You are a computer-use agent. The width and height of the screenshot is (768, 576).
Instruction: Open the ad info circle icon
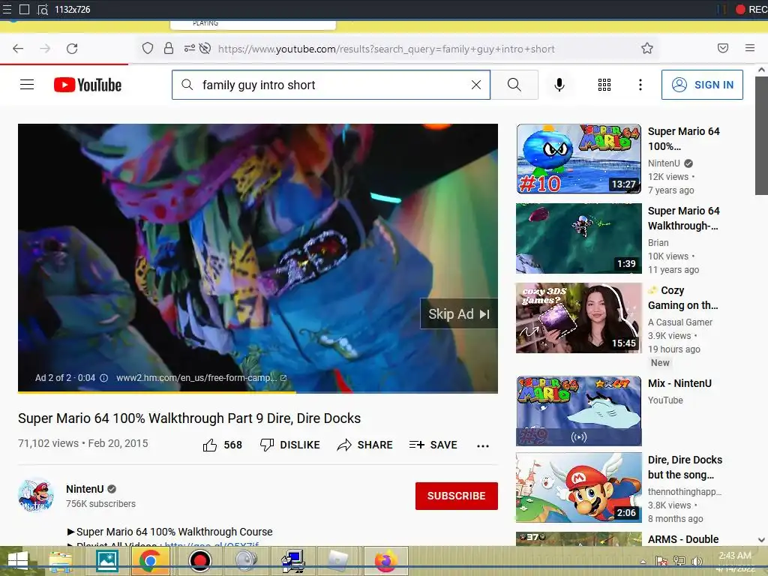coord(103,378)
